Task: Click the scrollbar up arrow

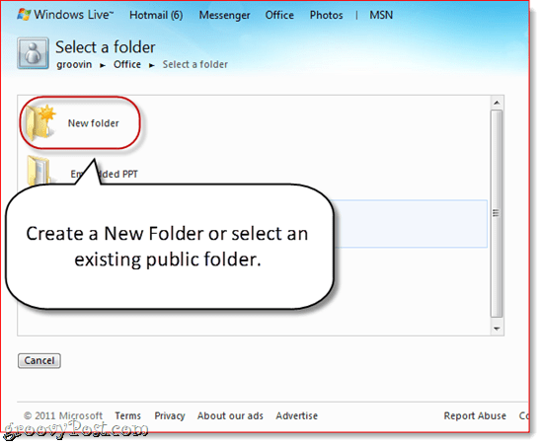Action: point(497,103)
